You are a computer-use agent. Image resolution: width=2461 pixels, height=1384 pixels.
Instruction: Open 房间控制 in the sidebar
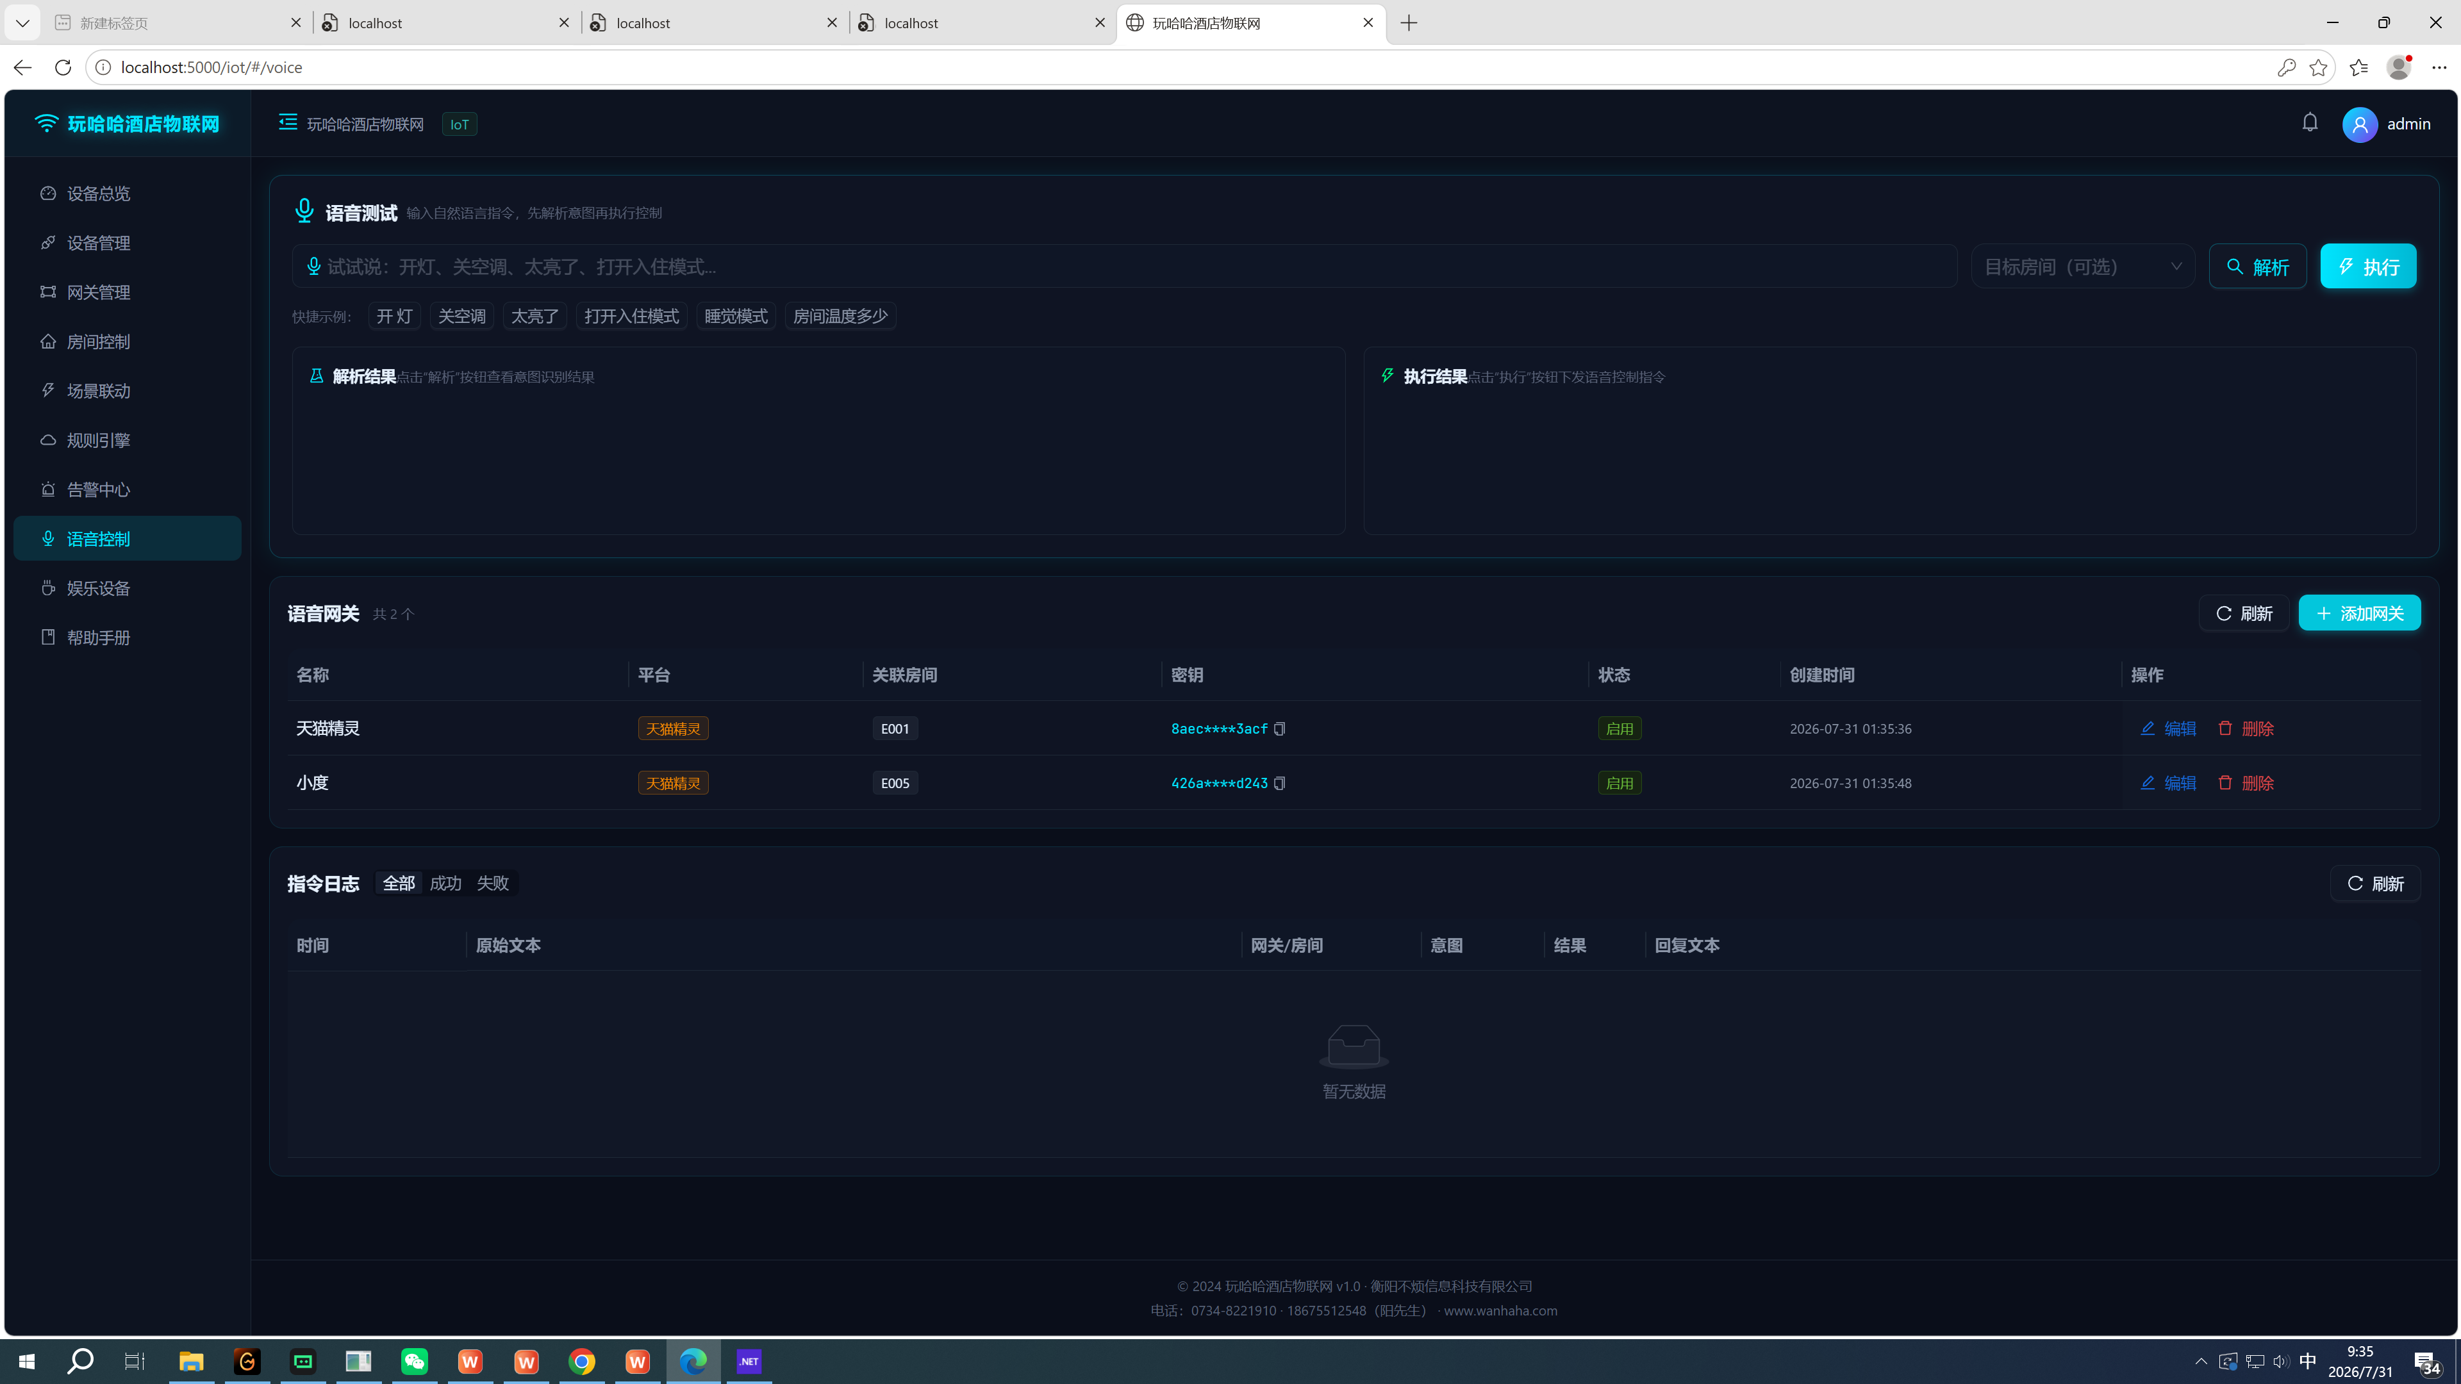click(x=128, y=342)
